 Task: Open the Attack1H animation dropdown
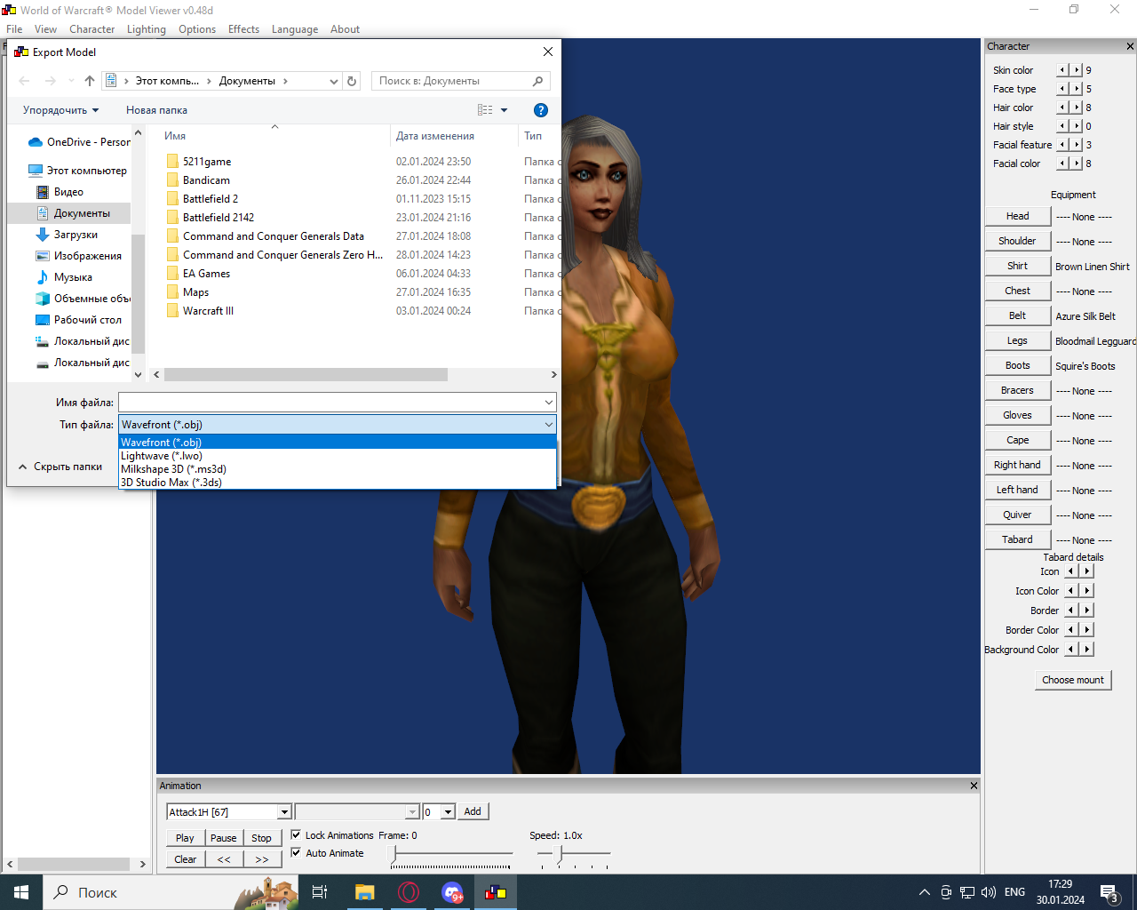click(x=284, y=812)
